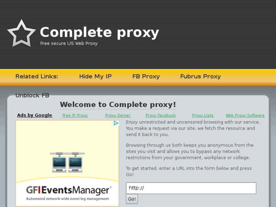Focus the http:// URL input field
Viewport: 276px width, 207px height.
pos(191,188)
